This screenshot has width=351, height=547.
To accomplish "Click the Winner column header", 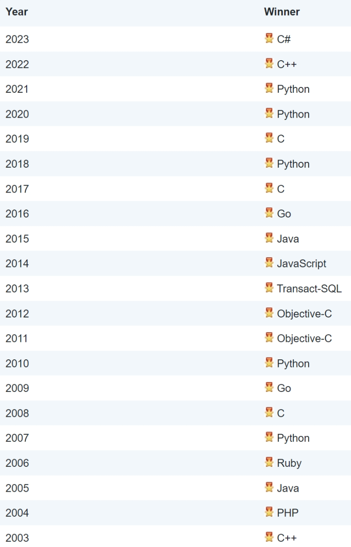I will (x=282, y=12).
